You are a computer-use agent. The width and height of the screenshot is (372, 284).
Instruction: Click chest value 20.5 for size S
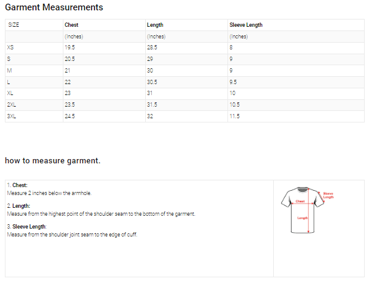click(x=70, y=59)
